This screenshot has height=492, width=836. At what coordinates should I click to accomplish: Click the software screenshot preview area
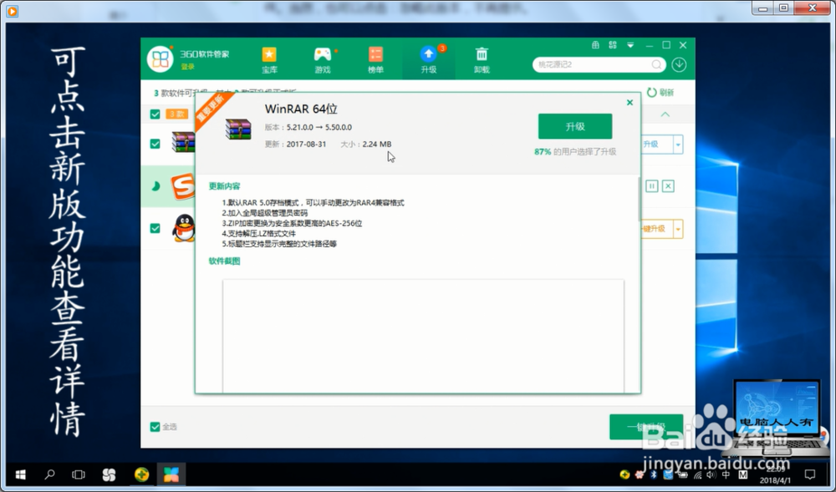[x=423, y=336]
